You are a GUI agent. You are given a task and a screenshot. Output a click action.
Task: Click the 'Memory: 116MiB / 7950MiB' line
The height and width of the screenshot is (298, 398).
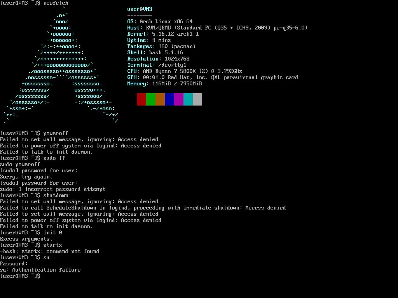click(164, 84)
